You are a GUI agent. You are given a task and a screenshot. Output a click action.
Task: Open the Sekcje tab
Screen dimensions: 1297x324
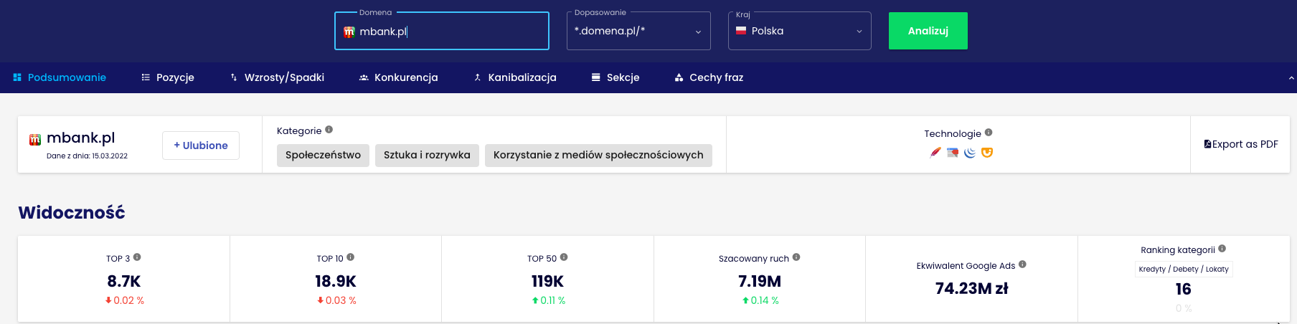(x=616, y=77)
